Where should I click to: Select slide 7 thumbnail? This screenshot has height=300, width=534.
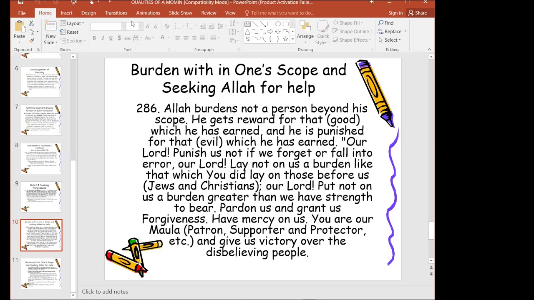tap(41, 120)
